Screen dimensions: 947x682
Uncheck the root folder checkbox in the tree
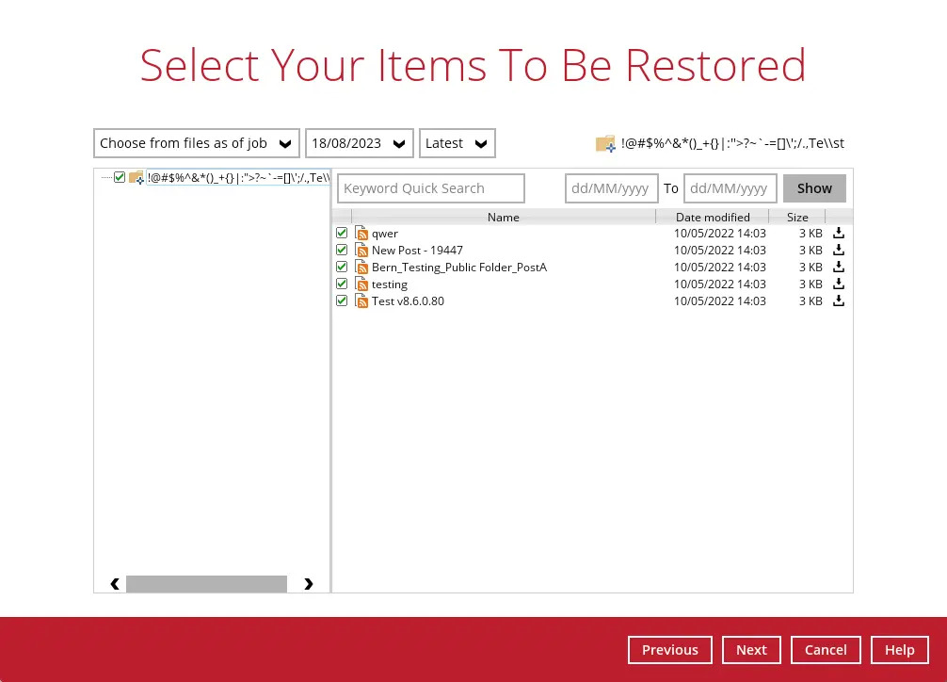point(119,177)
